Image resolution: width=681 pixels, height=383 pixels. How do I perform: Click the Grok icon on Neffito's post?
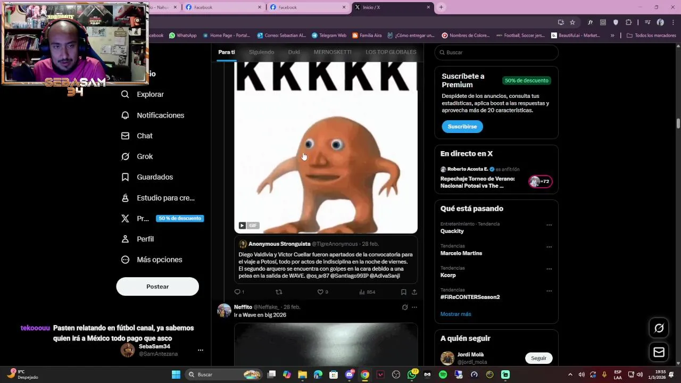(x=405, y=307)
